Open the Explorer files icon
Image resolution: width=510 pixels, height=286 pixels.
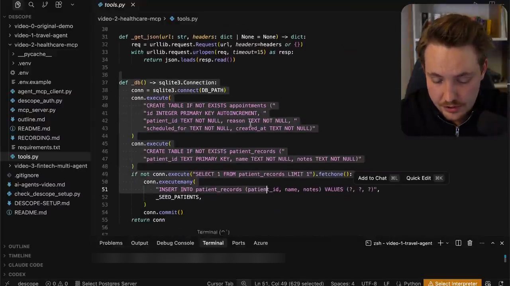tap(18, 5)
